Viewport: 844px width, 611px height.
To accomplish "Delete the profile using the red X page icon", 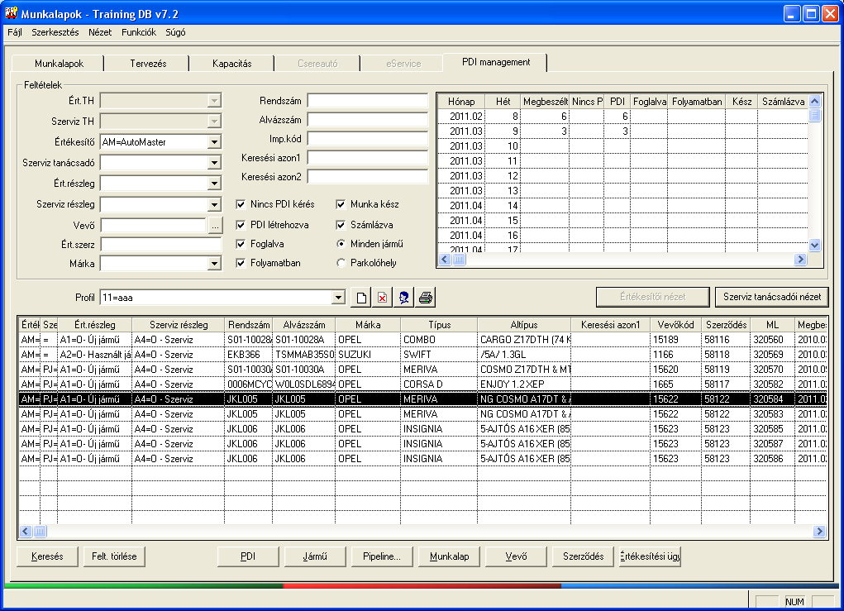I will (x=382, y=297).
